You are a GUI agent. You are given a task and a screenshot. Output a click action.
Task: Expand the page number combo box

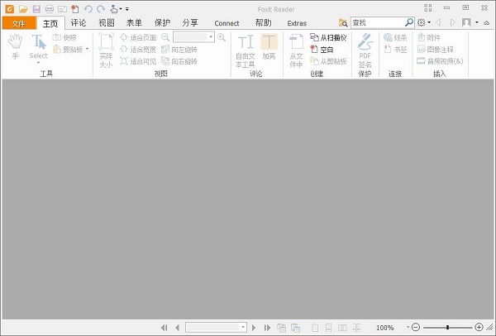tap(243, 327)
